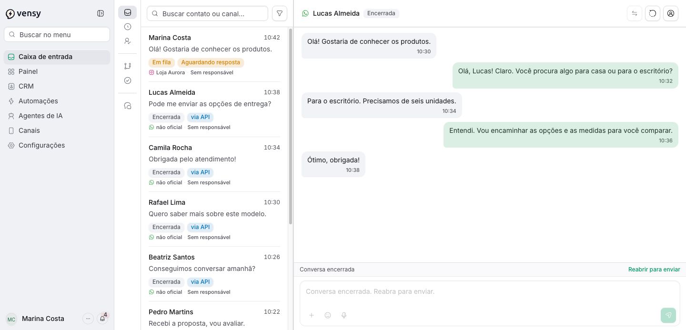Image resolution: width=686 pixels, height=330 pixels.
Task: Show resolved conversations (check-circle icon)
Action: pos(127,80)
